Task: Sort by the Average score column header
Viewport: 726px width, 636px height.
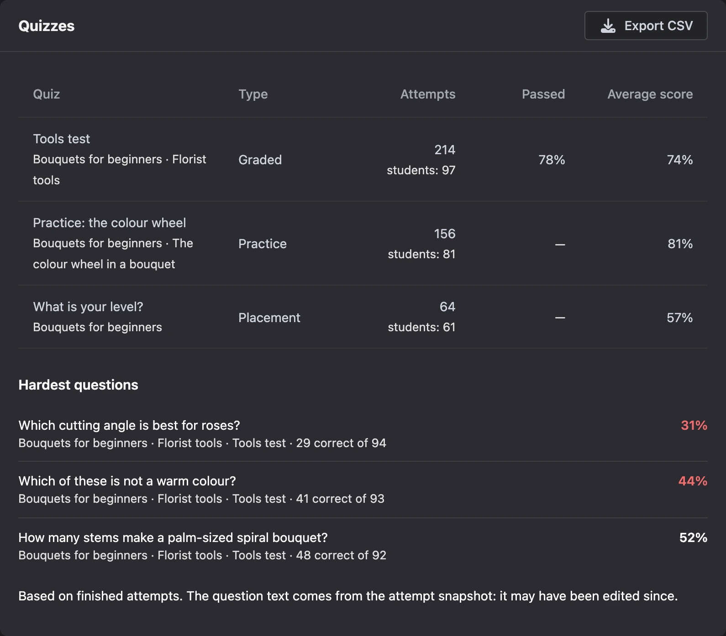Action: coord(650,94)
